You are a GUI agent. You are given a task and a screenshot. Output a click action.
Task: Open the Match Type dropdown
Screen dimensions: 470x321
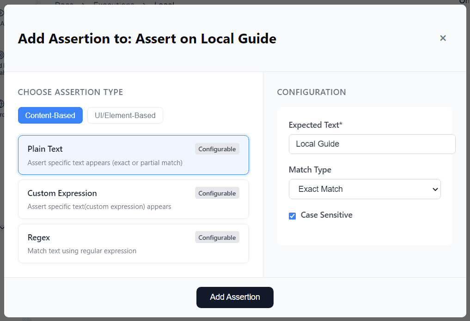click(364, 189)
